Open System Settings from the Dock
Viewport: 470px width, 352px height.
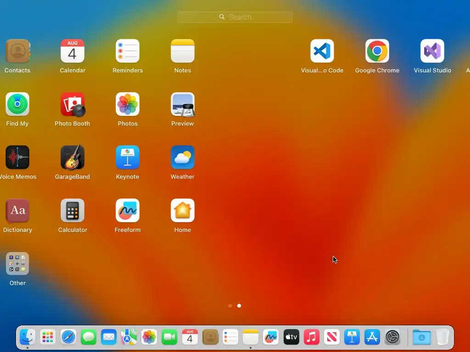pos(392,337)
